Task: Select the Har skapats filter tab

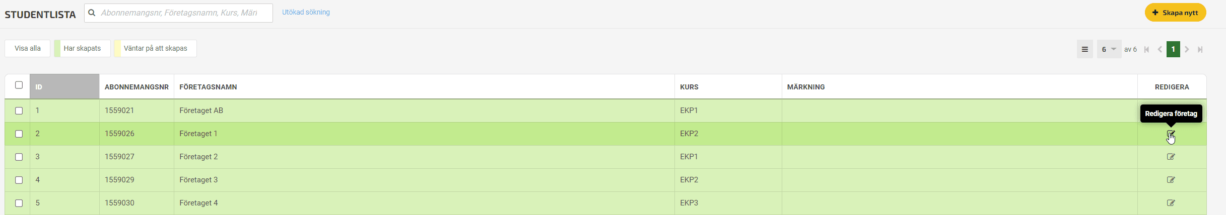Action: coord(82,48)
